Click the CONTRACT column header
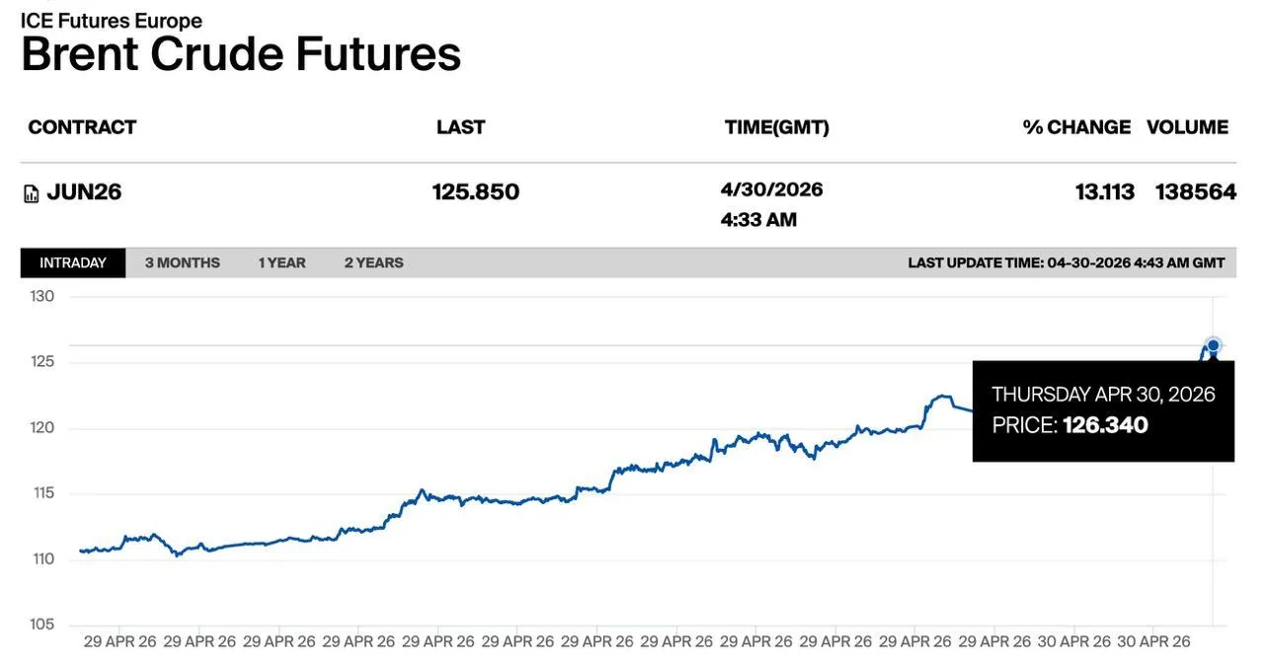Viewport: 1264px width, 663px height. click(82, 127)
